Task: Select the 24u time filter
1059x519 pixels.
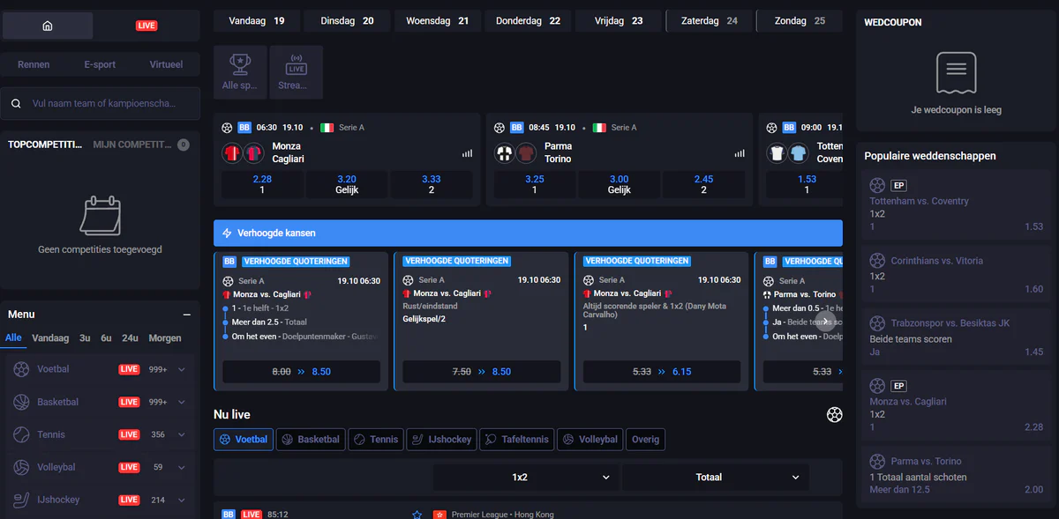Action: click(x=130, y=338)
